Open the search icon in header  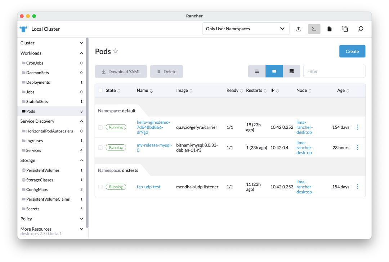pyautogui.click(x=360, y=29)
